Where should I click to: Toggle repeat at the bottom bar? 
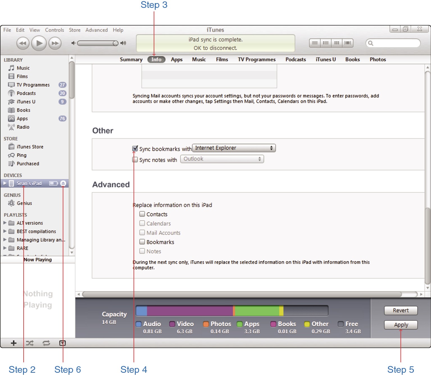tap(46, 343)
